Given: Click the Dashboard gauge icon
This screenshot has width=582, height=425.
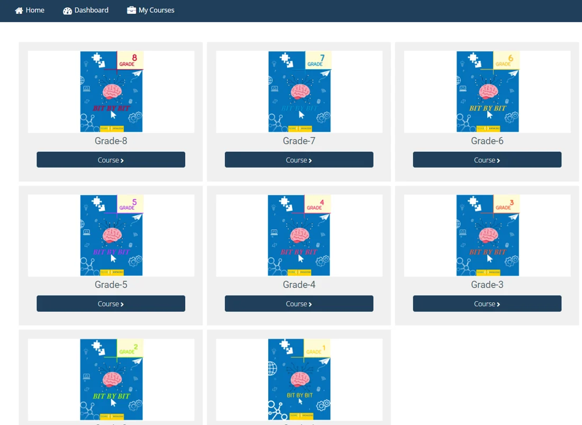Looking at the screenshot, I should pos(67,11).
